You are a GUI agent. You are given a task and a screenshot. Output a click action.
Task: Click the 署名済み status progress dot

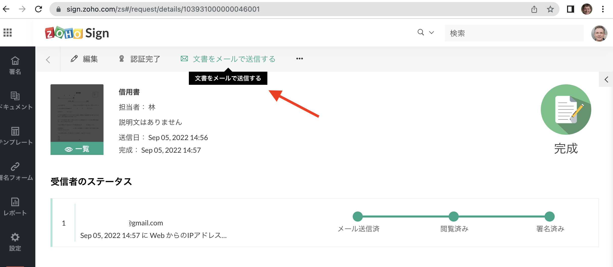tap(549, 217)
